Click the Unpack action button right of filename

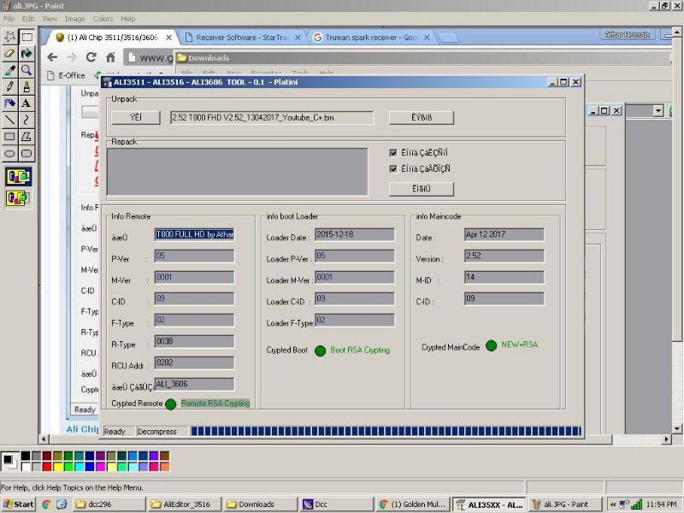(x=422, y=117)
